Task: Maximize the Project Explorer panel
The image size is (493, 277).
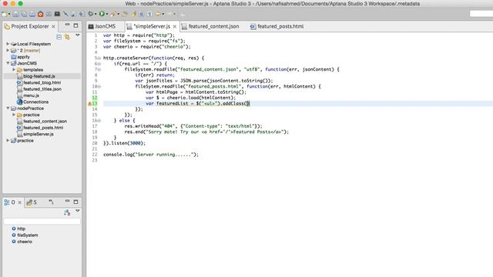Action: (x=75, y=25)
